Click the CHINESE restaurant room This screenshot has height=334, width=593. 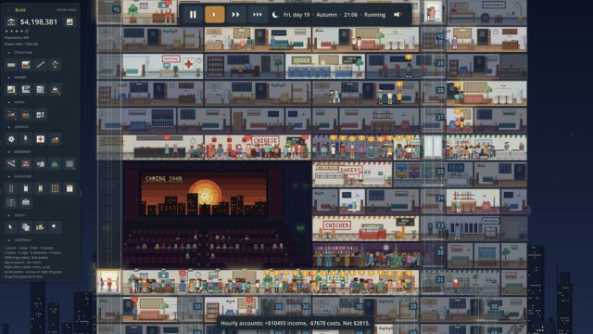click(x=258, y=147)
